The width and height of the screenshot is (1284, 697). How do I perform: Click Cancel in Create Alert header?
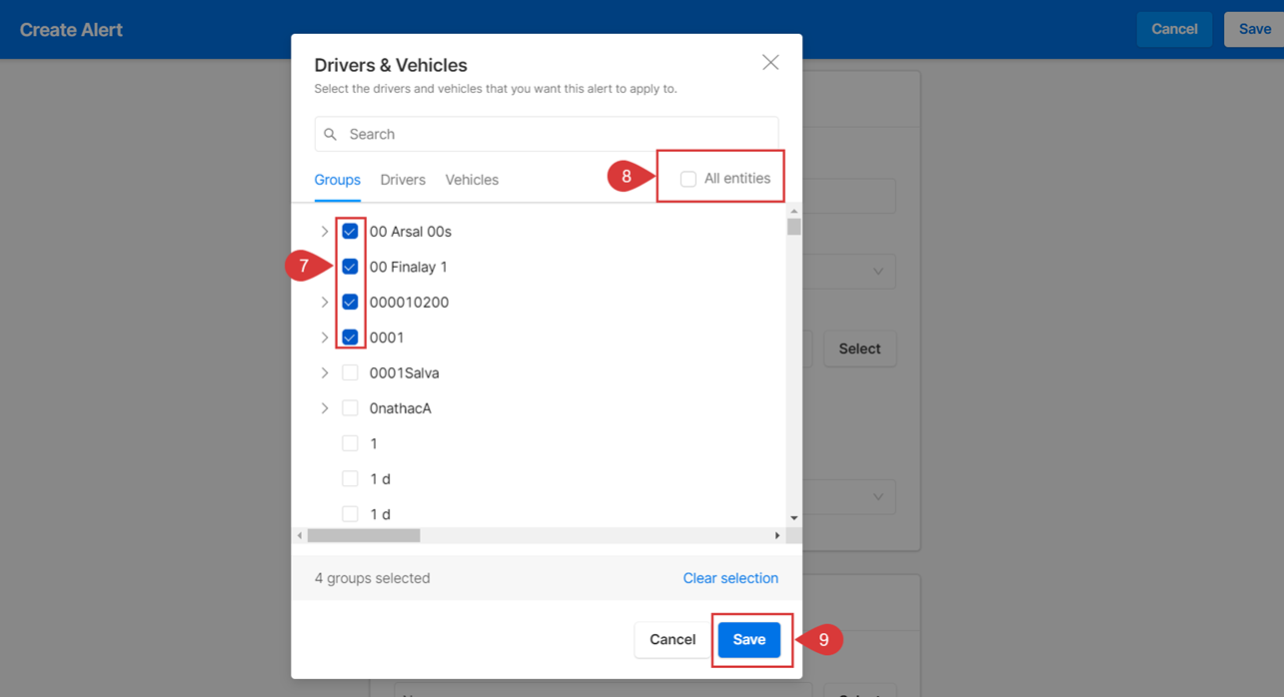[1174, 29]
